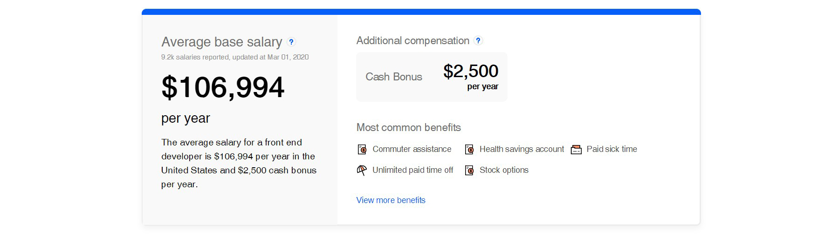
Task: Click the Commuter assistance benefit icon
Action: (362, 149)
